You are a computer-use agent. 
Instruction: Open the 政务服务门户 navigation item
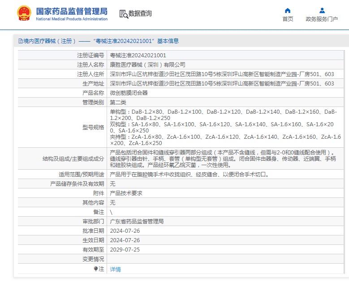coord(322,19)
